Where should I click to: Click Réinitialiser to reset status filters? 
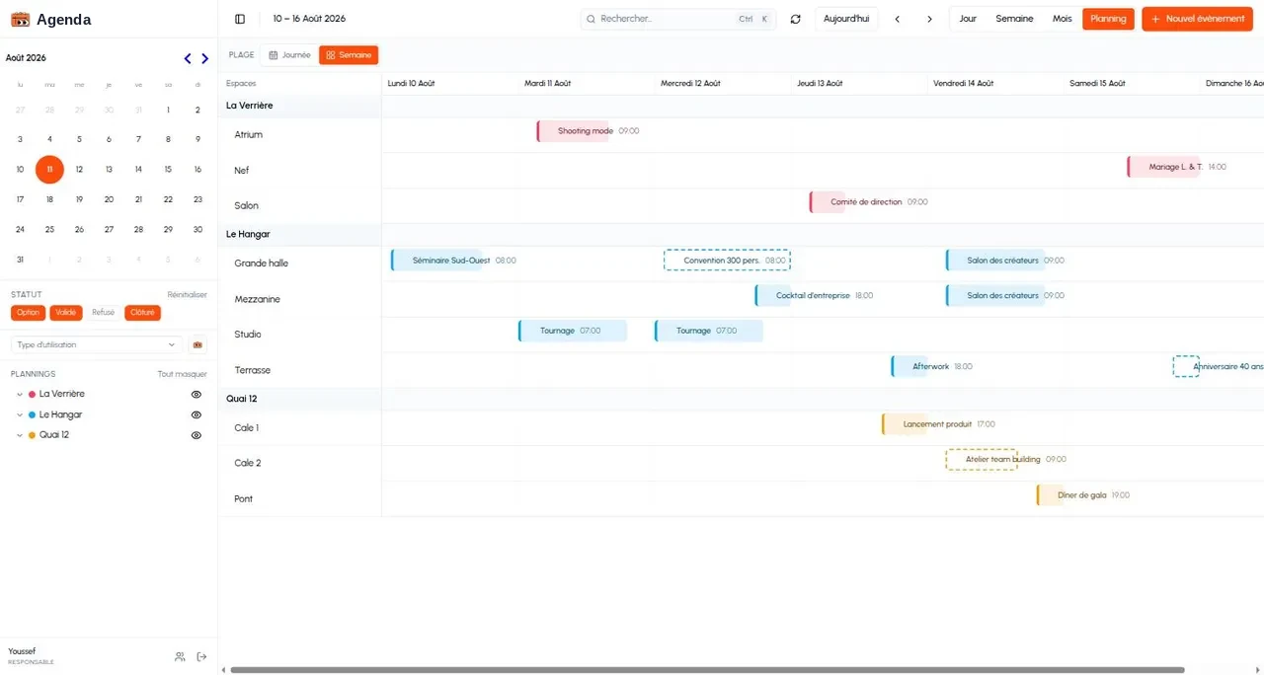pyautogui.click(x=187, y=295)
